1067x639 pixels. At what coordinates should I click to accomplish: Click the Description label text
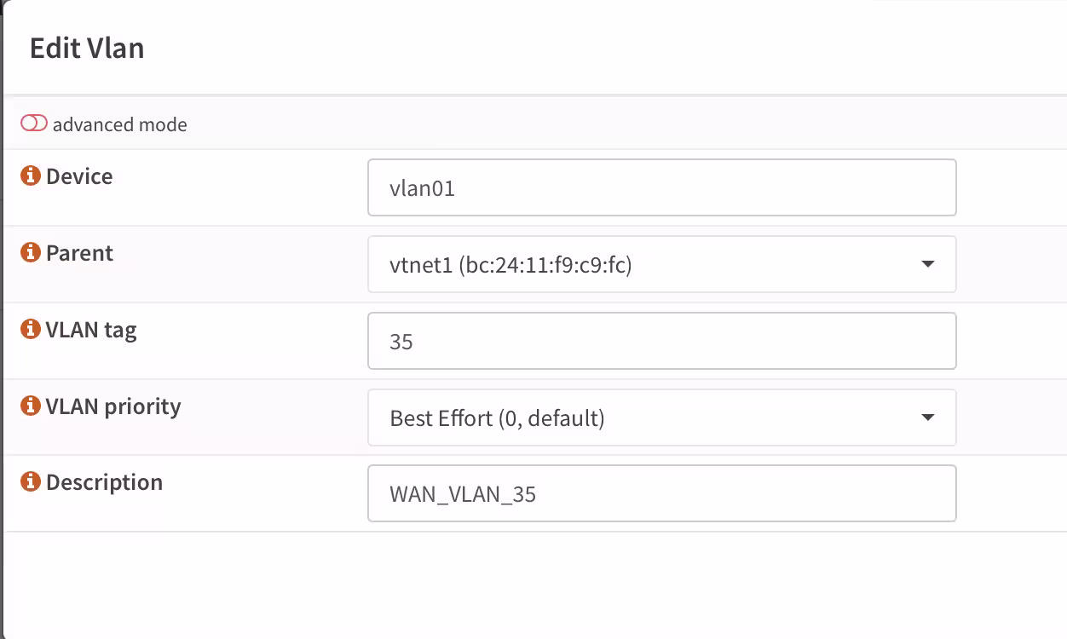point(104,482)
